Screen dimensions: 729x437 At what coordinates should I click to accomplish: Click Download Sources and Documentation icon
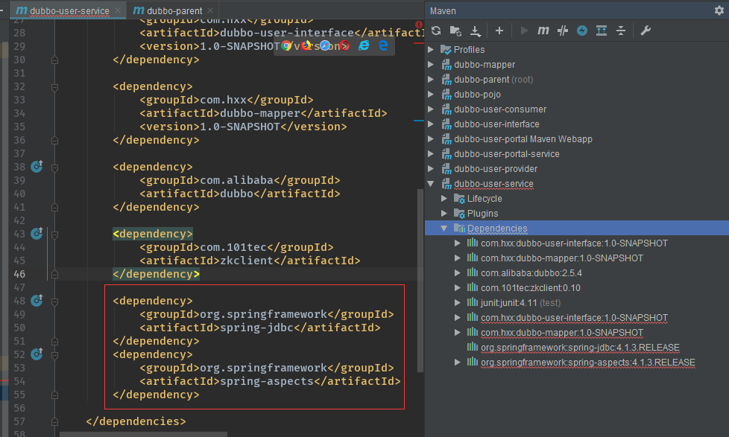(475, 31)
